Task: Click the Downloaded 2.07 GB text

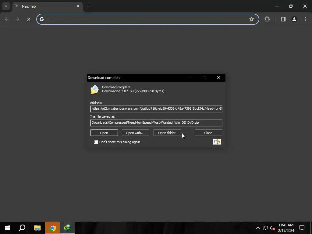Action: coord(133,91)
